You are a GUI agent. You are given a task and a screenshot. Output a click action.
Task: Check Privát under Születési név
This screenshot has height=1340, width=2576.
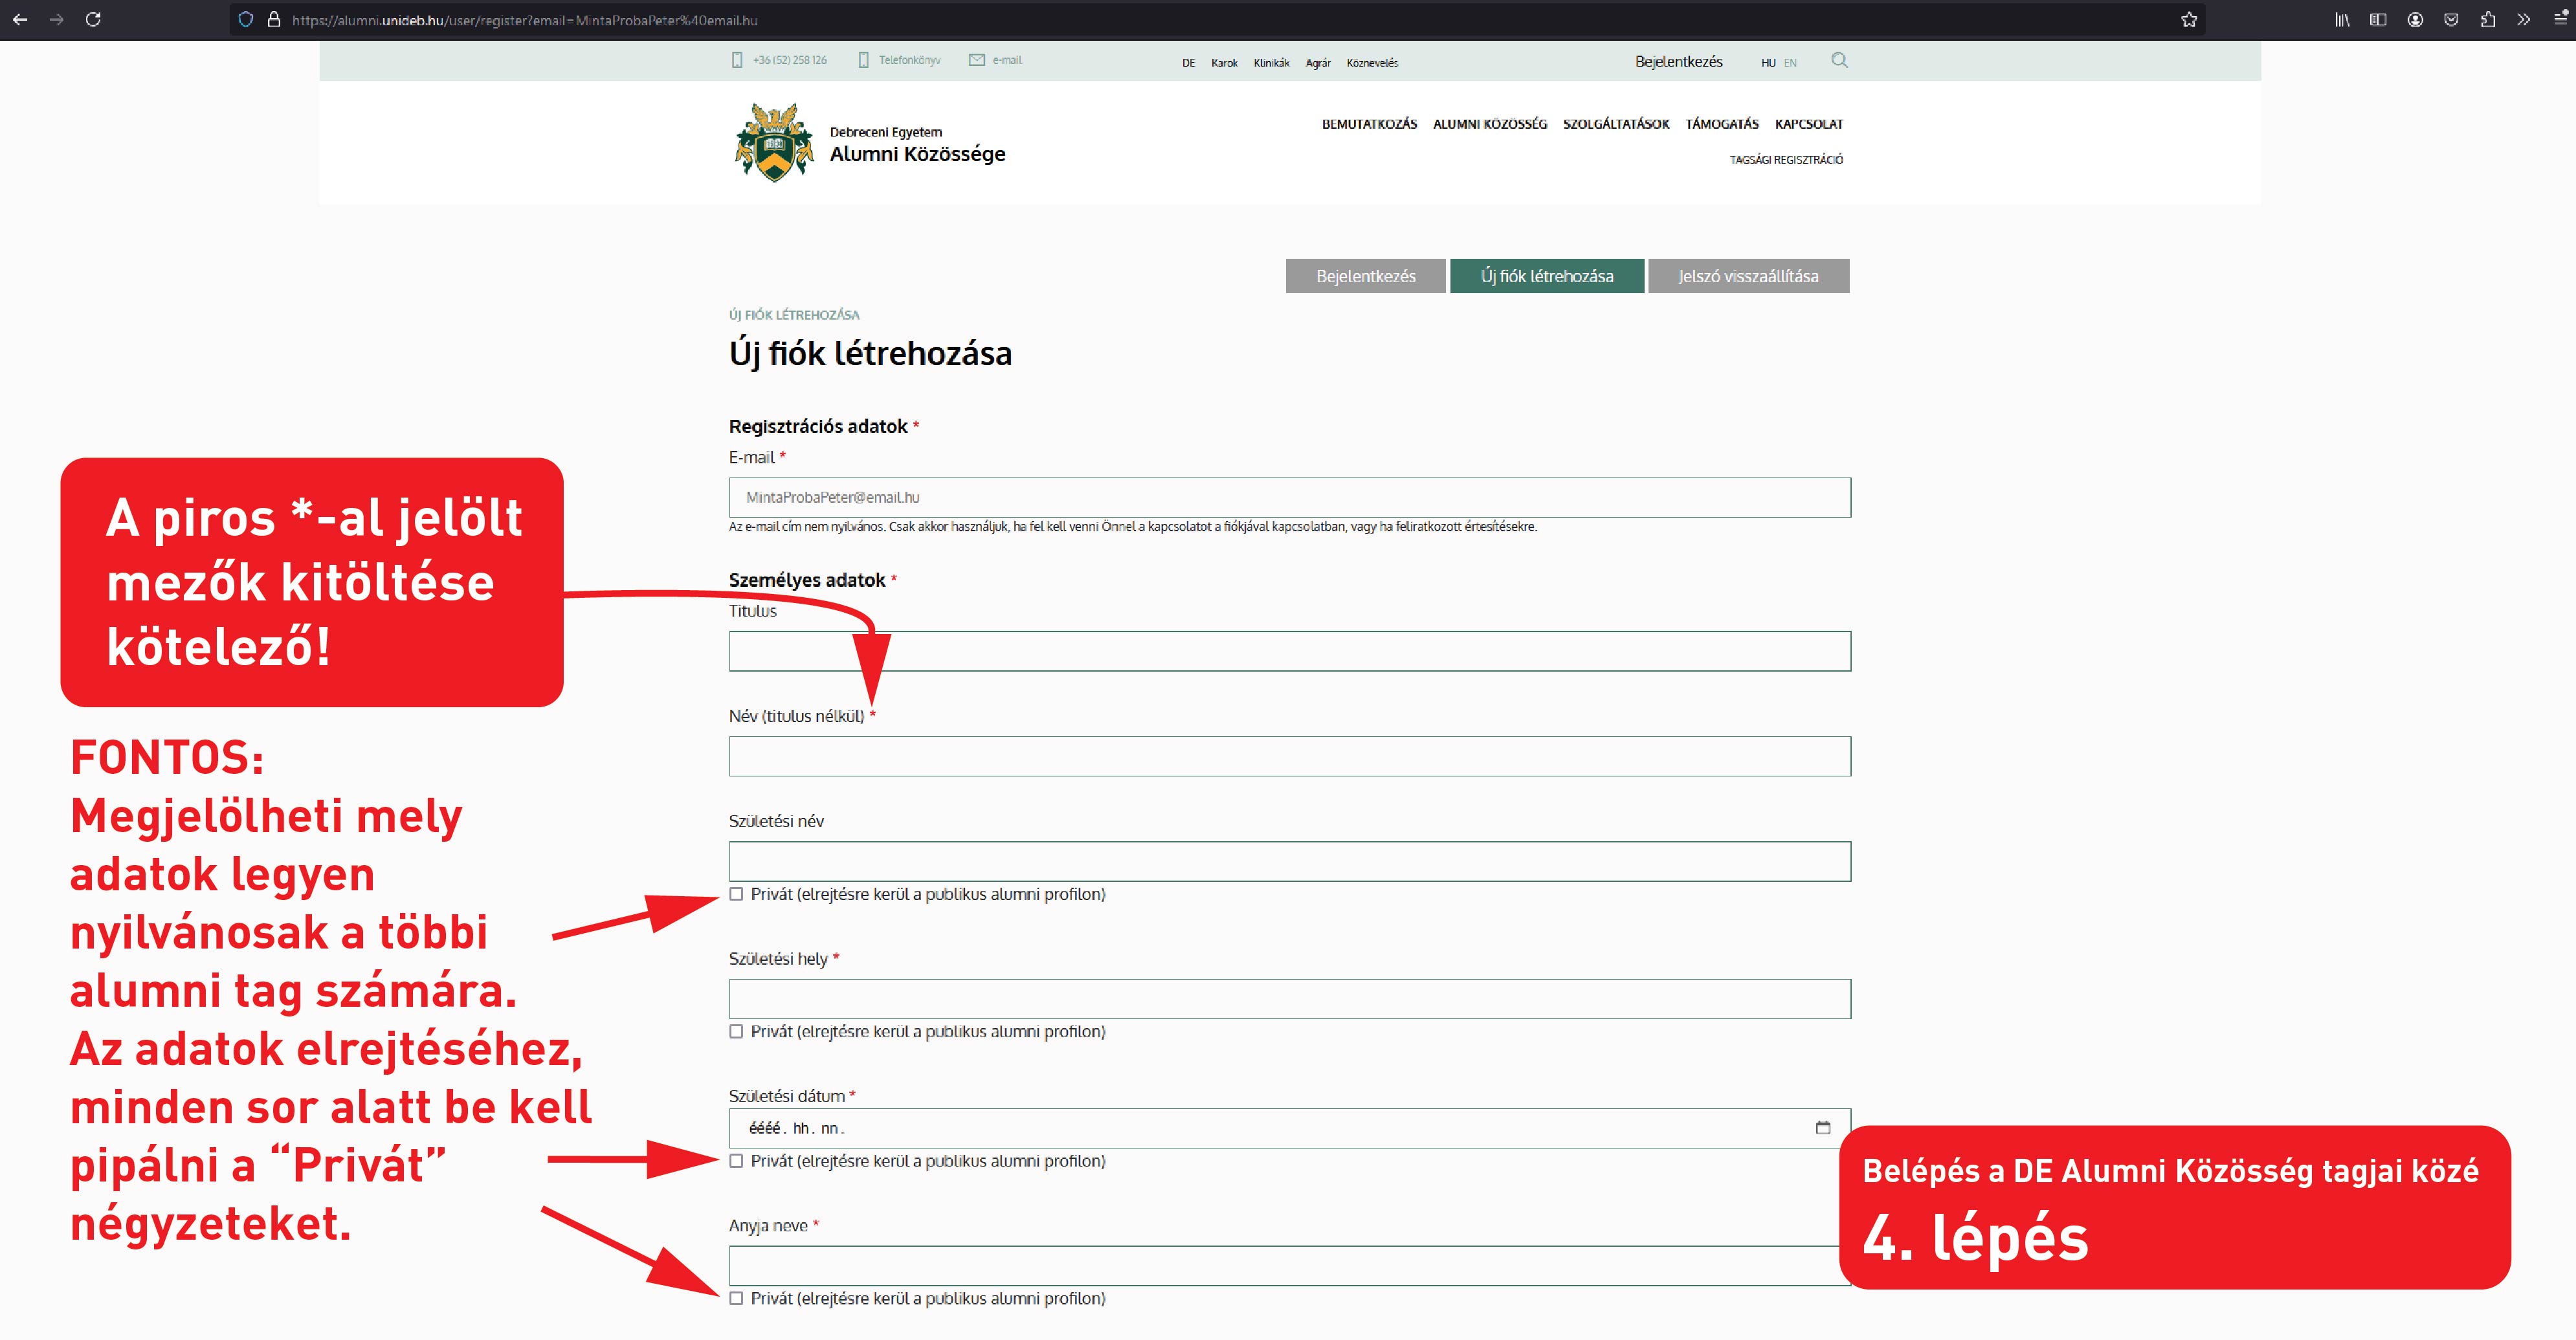(x=736, y=894)
